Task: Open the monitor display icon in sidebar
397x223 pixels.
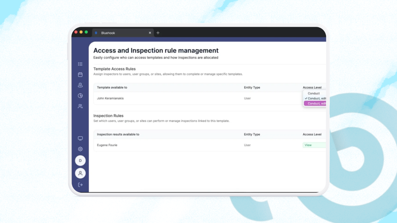Action: click(x=80, y=139)
